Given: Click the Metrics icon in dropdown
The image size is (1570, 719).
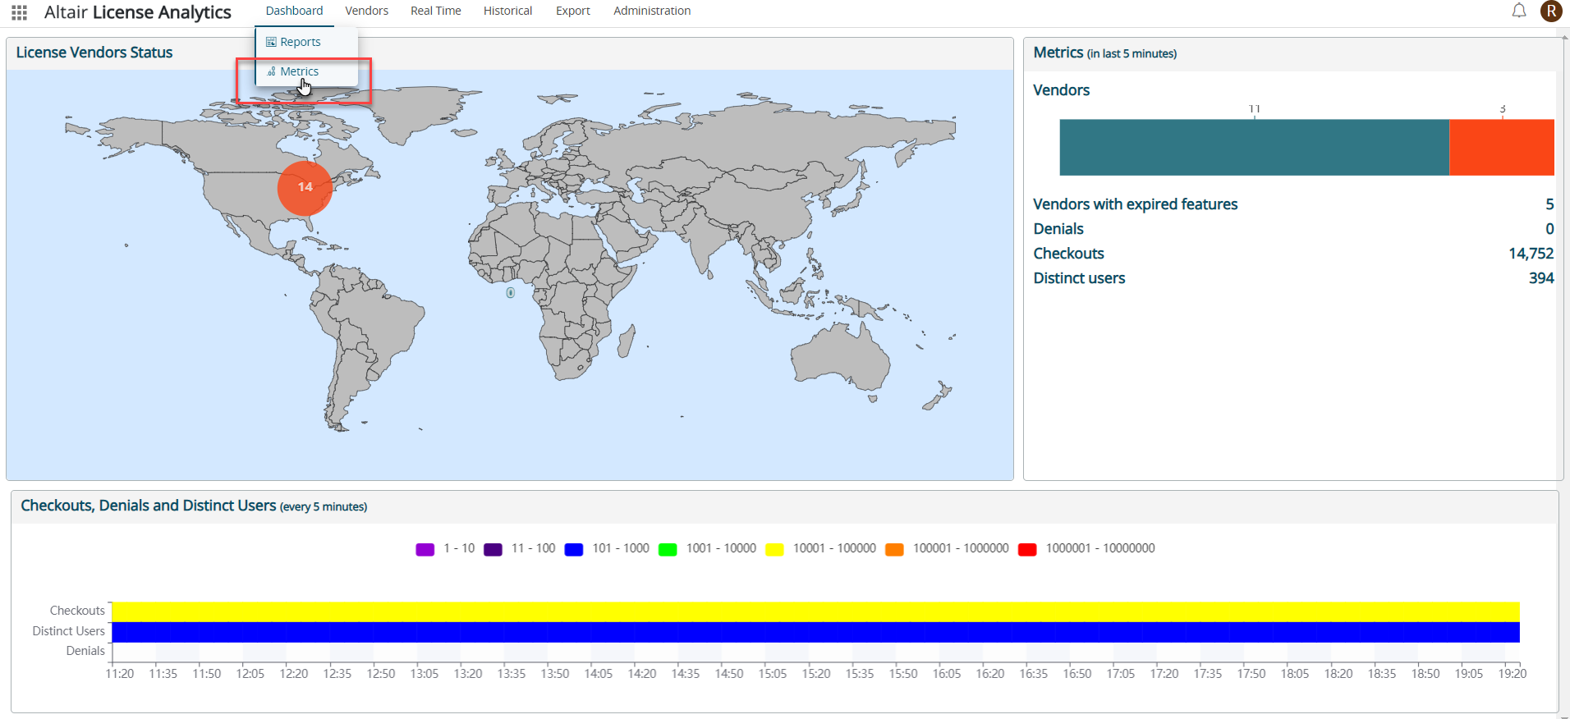Looking at the screenshot, I should tap(271, 72).
